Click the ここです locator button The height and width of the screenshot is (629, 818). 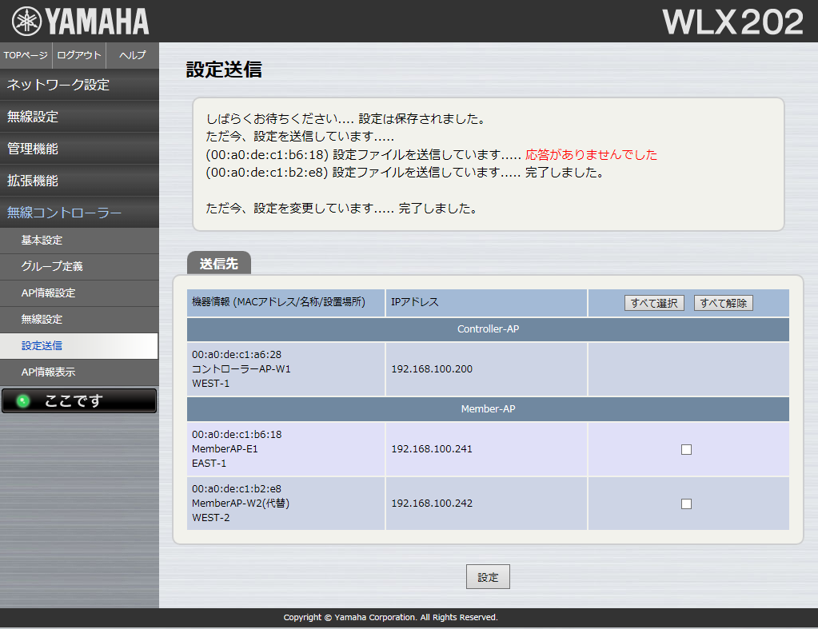pyautogui.click(x=79, y=401)
